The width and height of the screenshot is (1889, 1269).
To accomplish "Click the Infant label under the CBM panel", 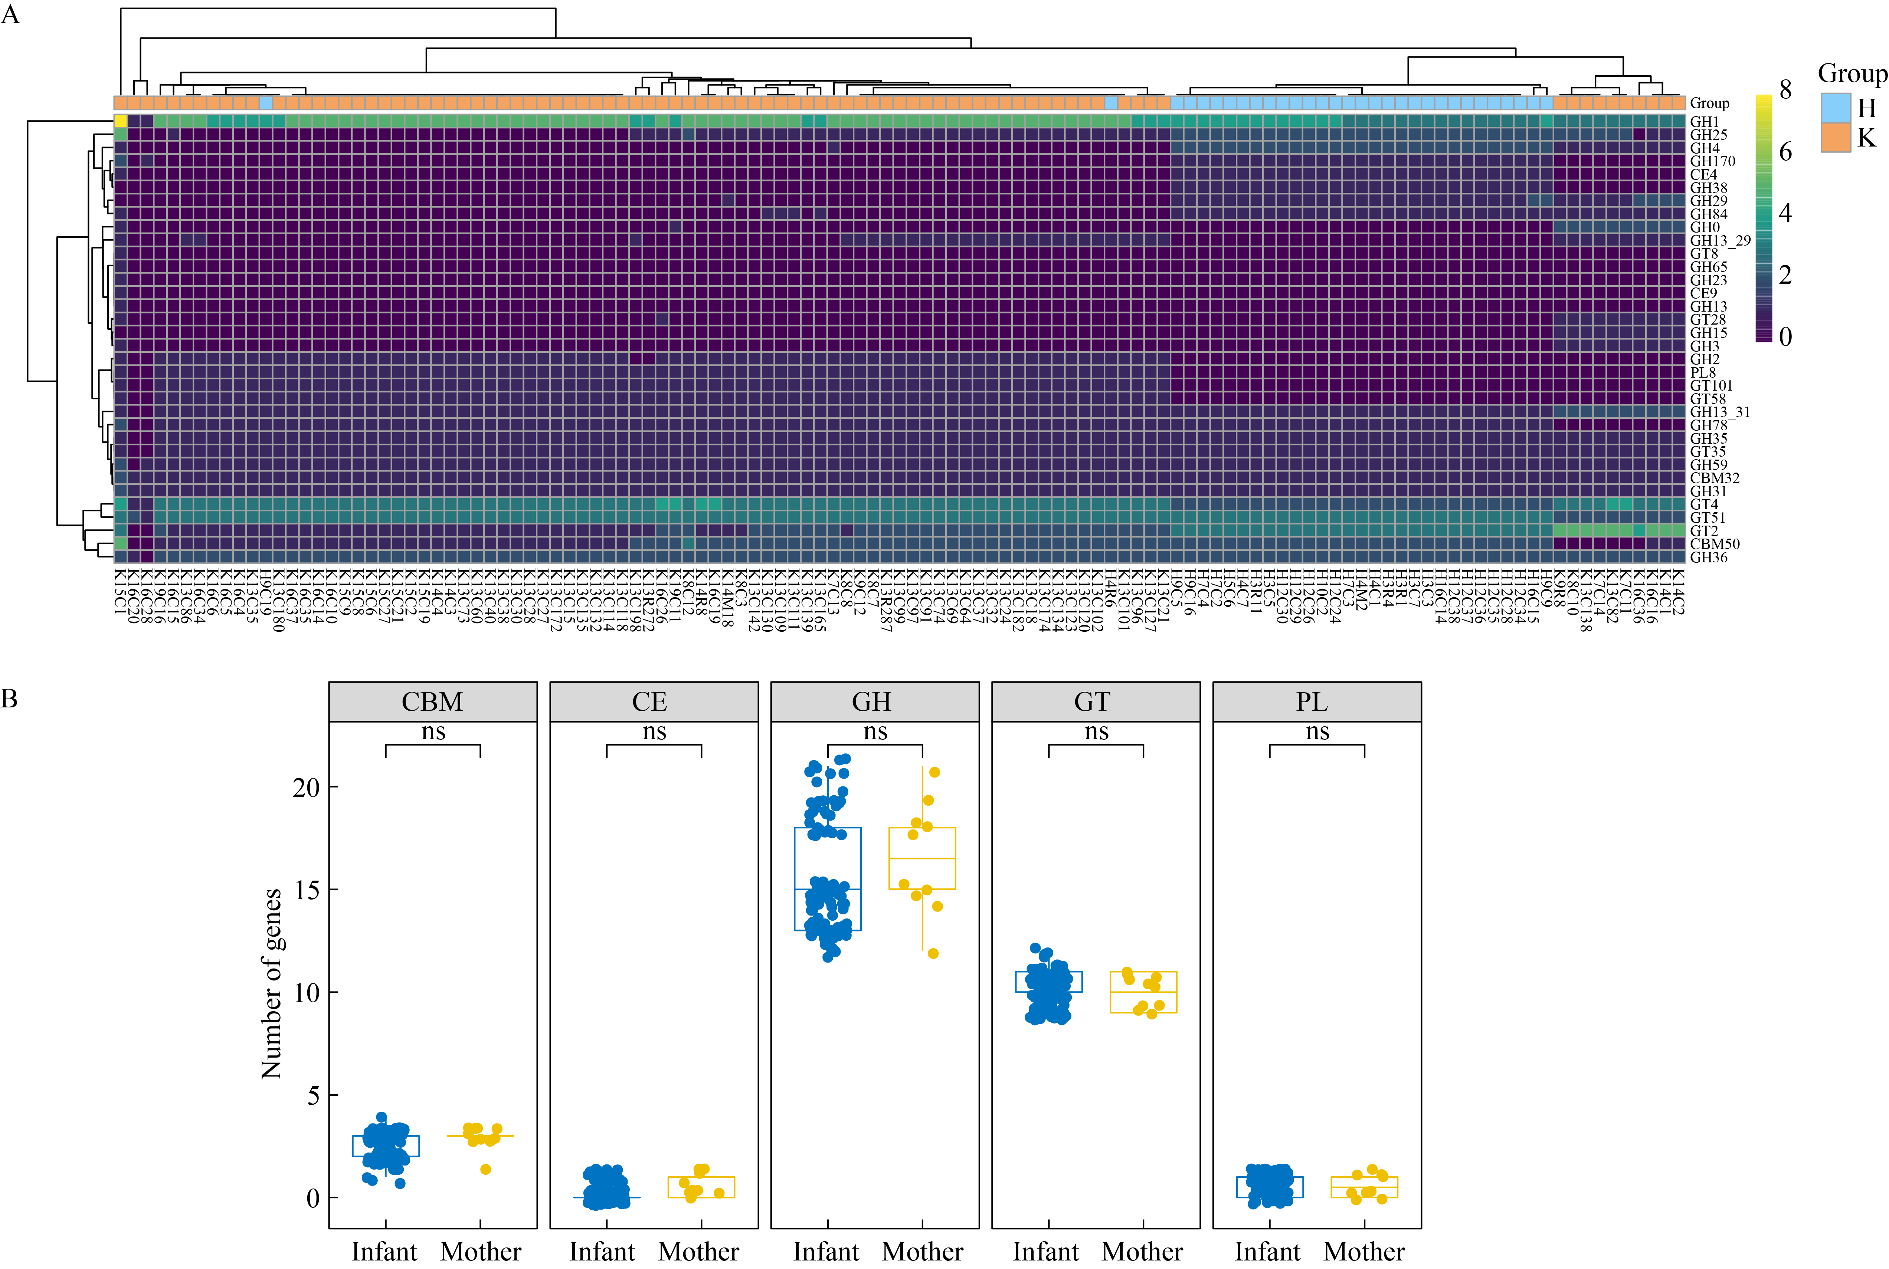I will coord(384,1251).
